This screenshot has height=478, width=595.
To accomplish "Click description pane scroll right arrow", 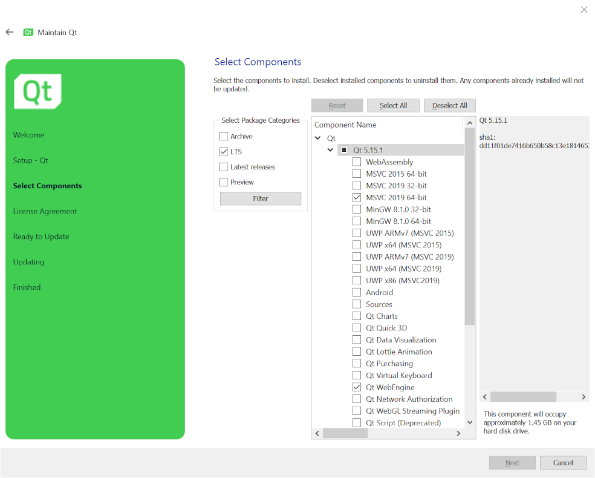I will (584, 397).
